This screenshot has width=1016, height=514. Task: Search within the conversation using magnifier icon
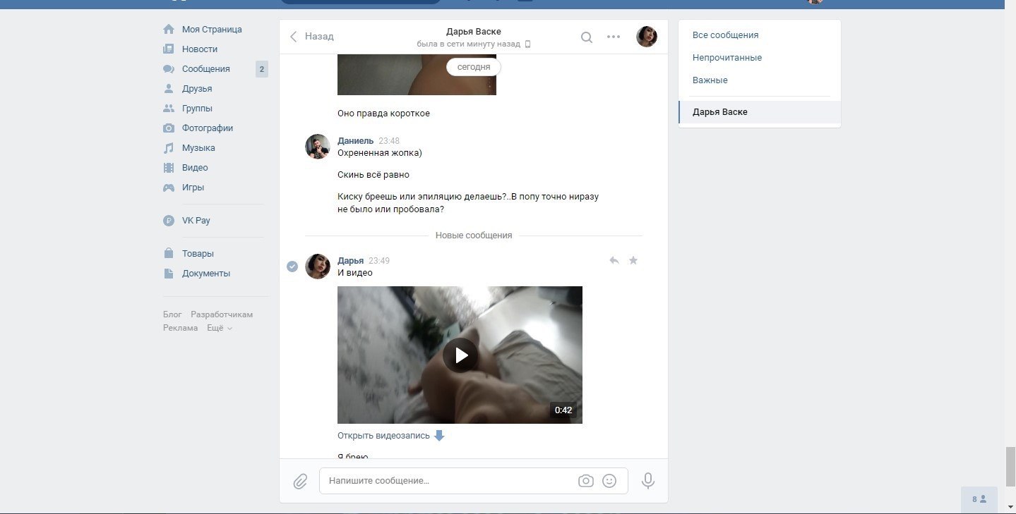tap(586, 37)
